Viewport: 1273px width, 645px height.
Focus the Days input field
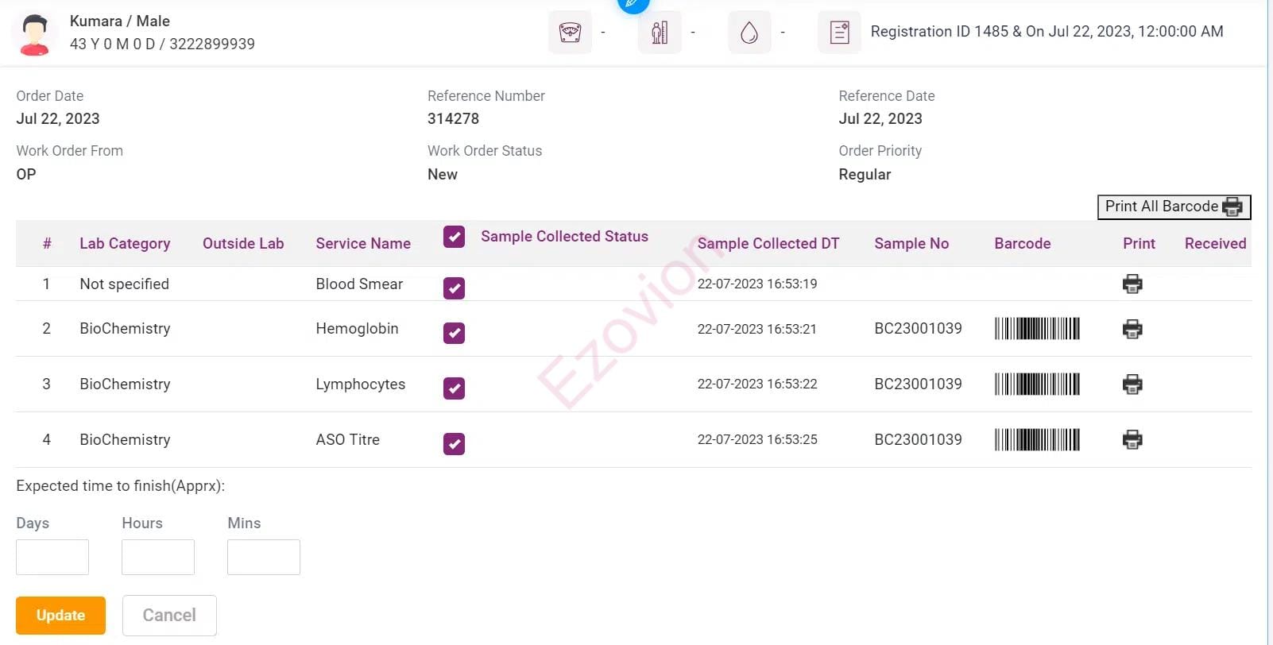point(52,557)
